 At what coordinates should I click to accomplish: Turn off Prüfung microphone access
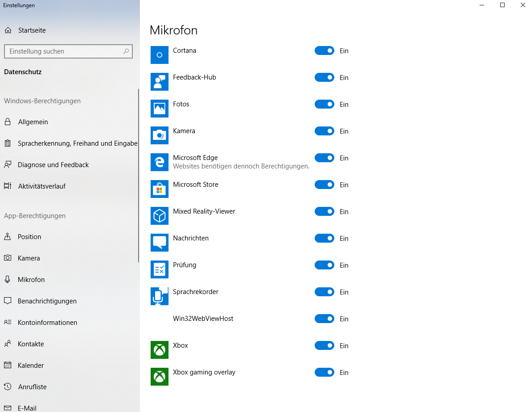point(324,265)
